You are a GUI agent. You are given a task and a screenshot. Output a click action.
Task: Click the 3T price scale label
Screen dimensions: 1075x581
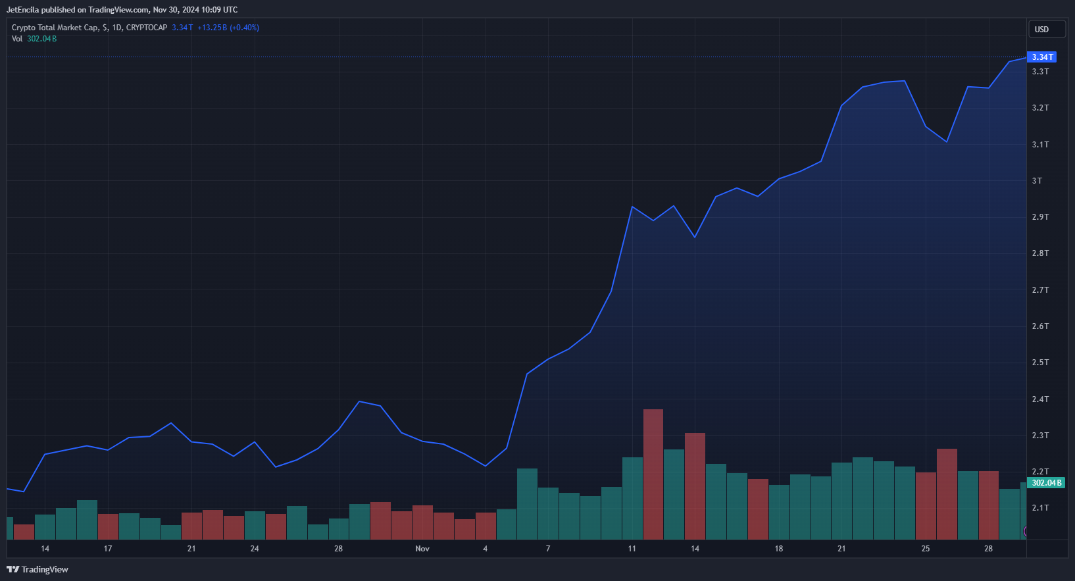pyautogui.click(x=1037, y=181)
